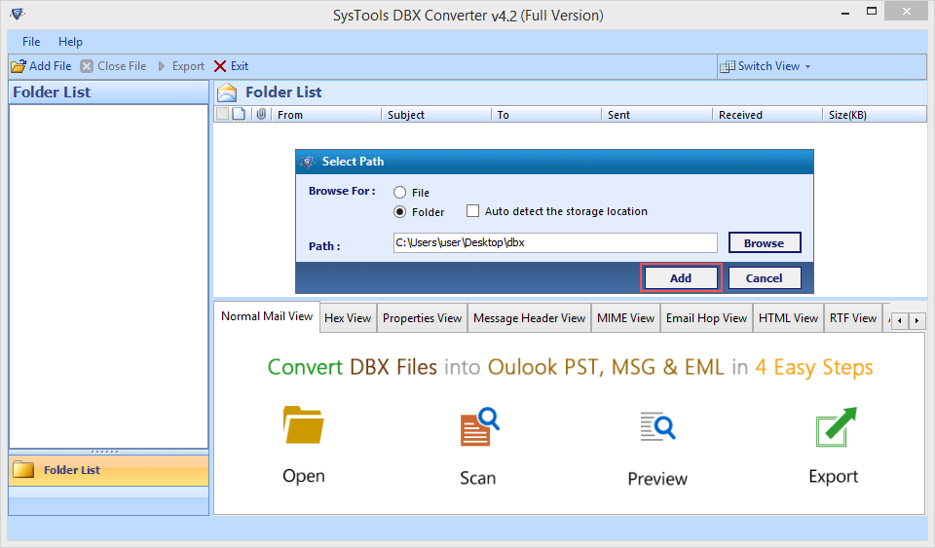Click the Close File toolbar button
This screenshot has height=548, width=935.
pos(113,66)
